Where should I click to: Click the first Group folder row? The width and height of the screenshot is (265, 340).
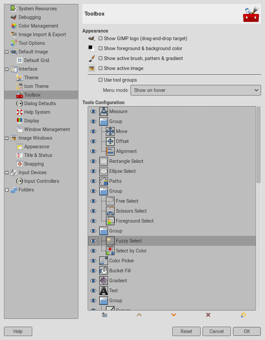[x=172, y=121]
